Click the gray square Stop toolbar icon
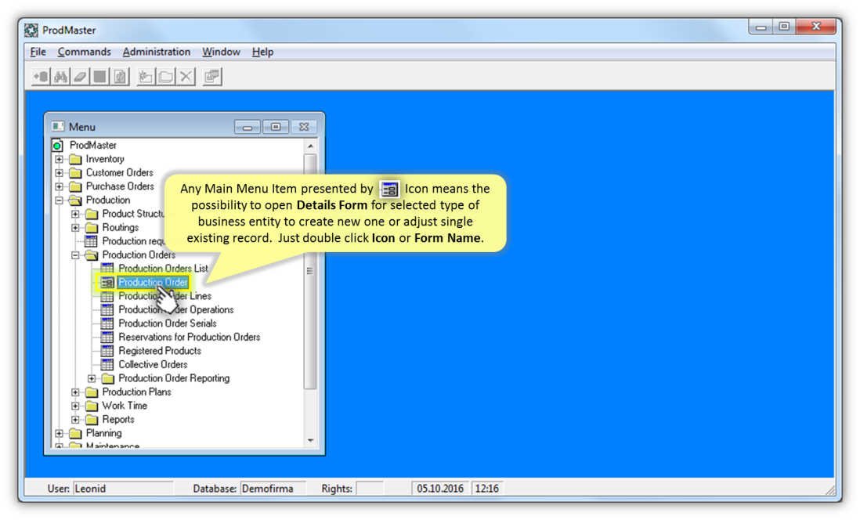Image resolution: width=860 pixels, height=520 pixels. tap(99, 77)
